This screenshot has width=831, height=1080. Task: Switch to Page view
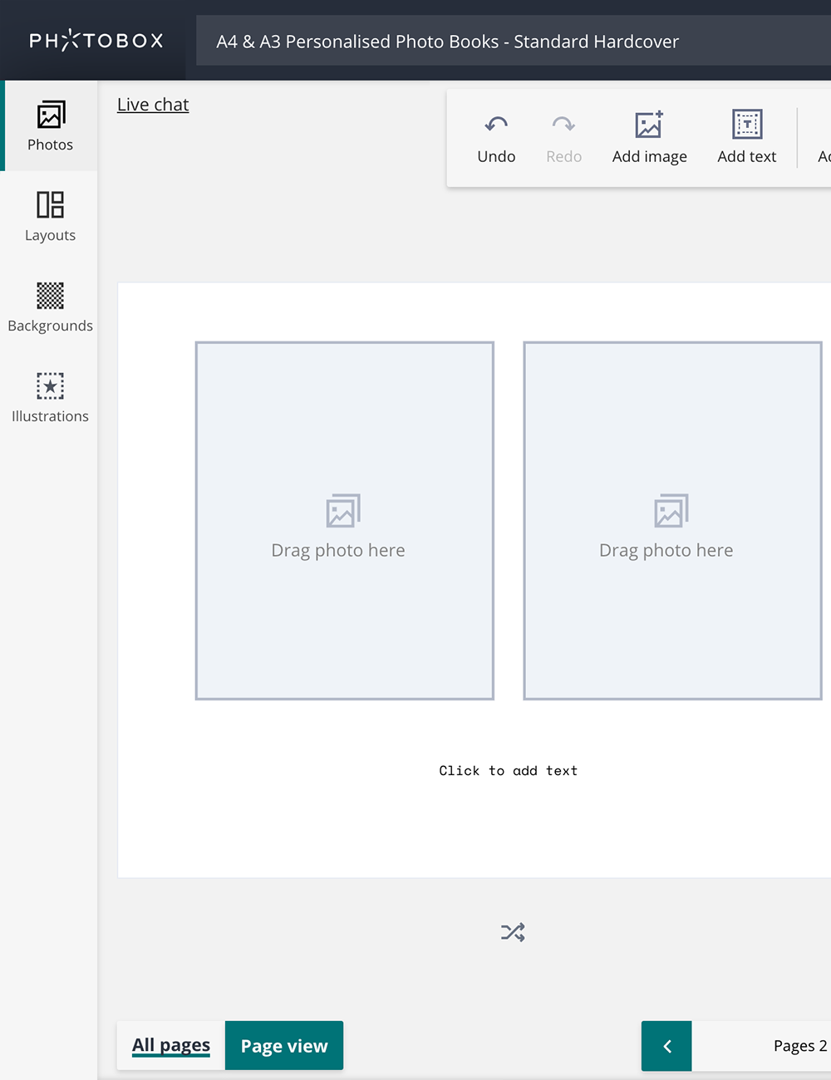[x=284, y=1046]
